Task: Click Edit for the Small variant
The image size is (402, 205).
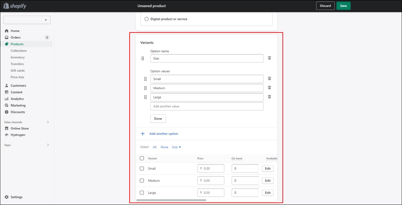Action: tap(268, 168)
